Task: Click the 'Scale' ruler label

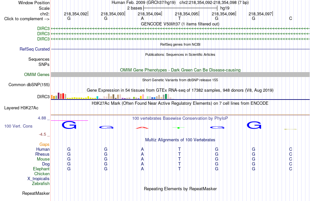Action: 44,8
